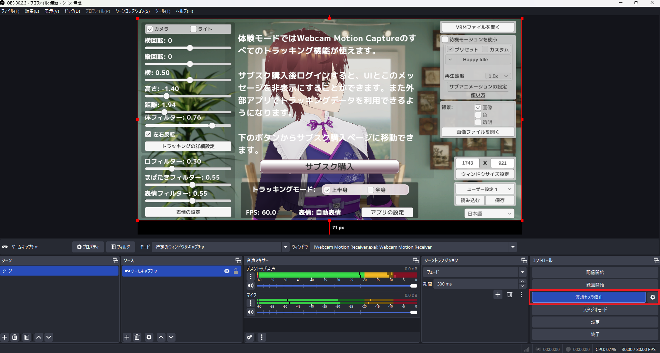
Task: Enable 待機モーションを使う checkbox
Action: pos(445,40)
